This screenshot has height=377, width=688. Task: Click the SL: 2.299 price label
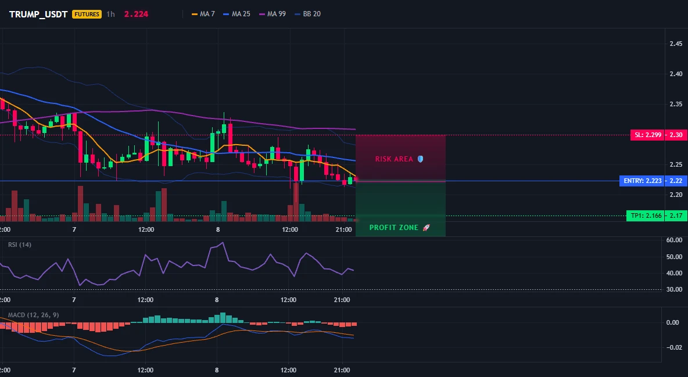[647, 135]
